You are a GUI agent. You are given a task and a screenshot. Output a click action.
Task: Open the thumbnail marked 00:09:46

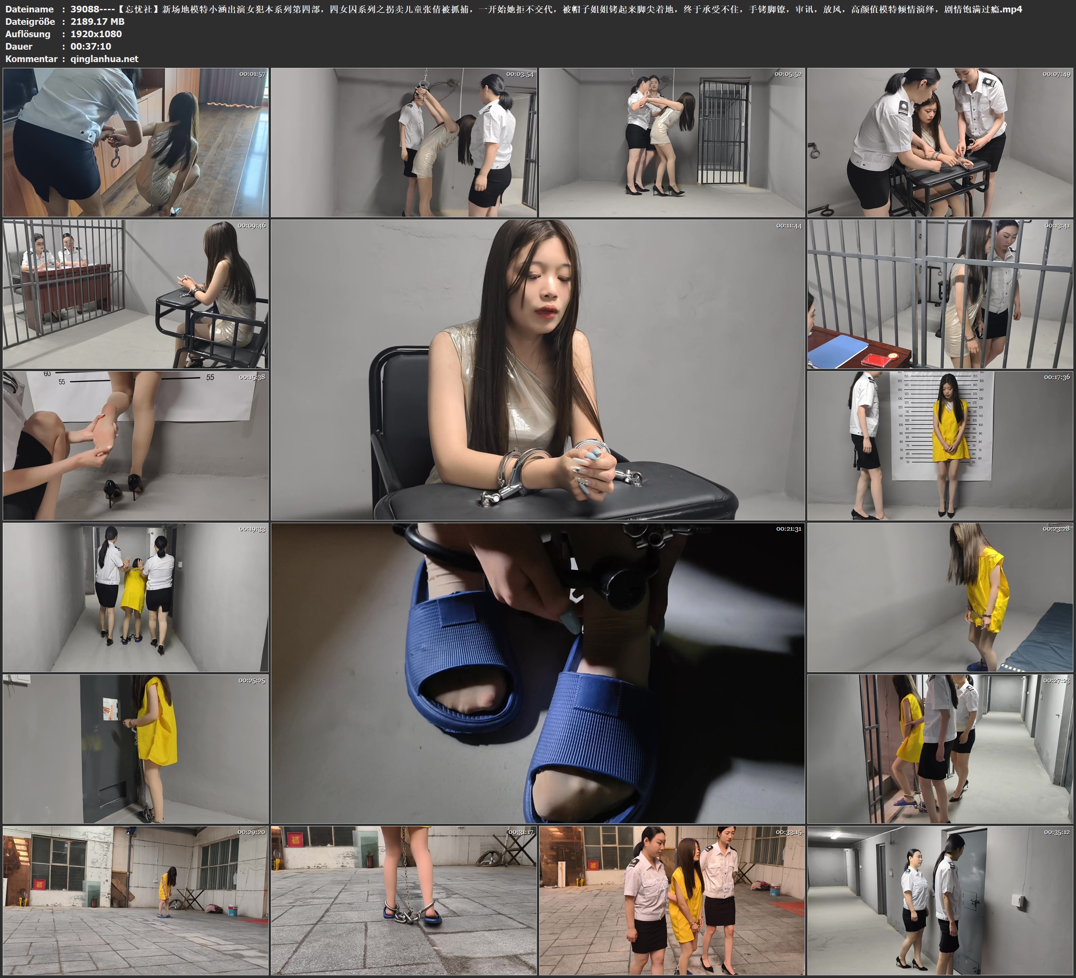pos(136,293)
